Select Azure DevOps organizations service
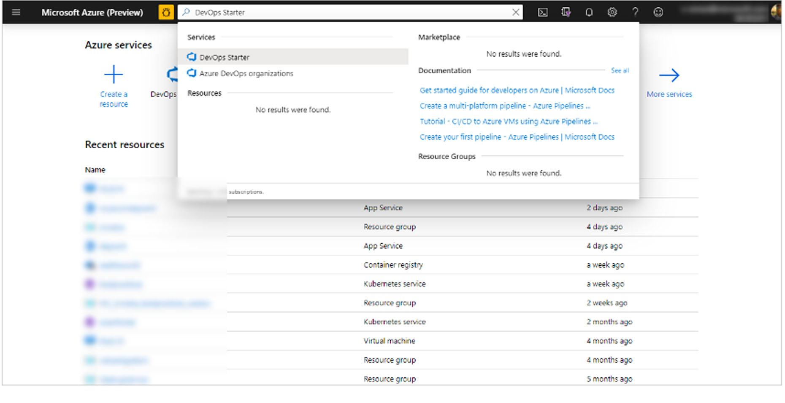The height and width of the screenshot is (403, 785). coord(246,73)
